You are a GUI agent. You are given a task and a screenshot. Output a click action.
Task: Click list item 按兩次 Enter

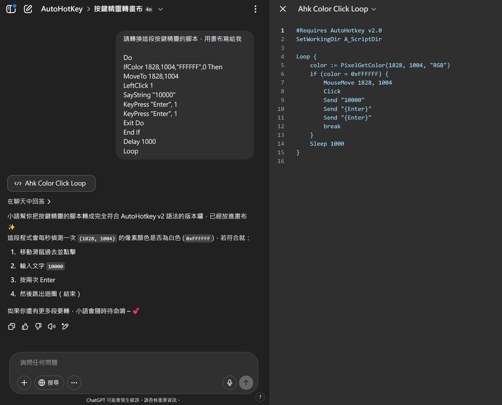click(x=38, y=280)
